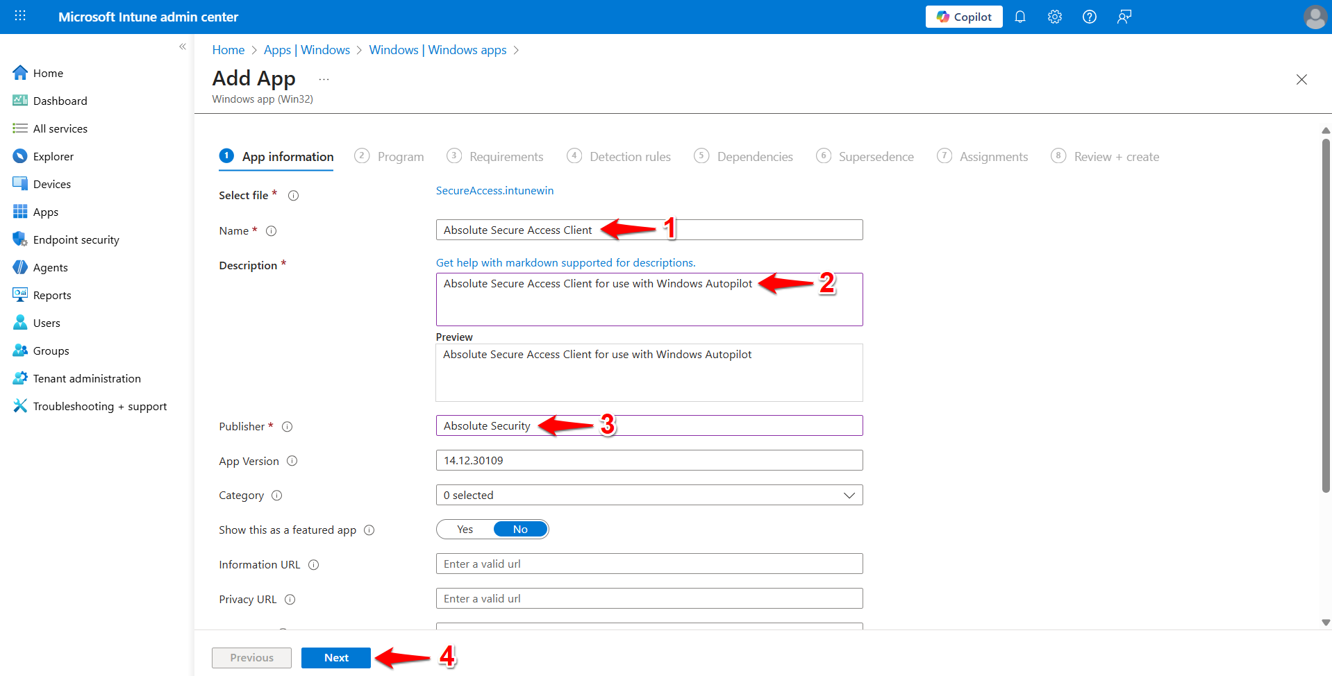Viewport: 1332px width, 676px height.
Task: Set featured app toggle to Yes
Action: click(465, 530)
